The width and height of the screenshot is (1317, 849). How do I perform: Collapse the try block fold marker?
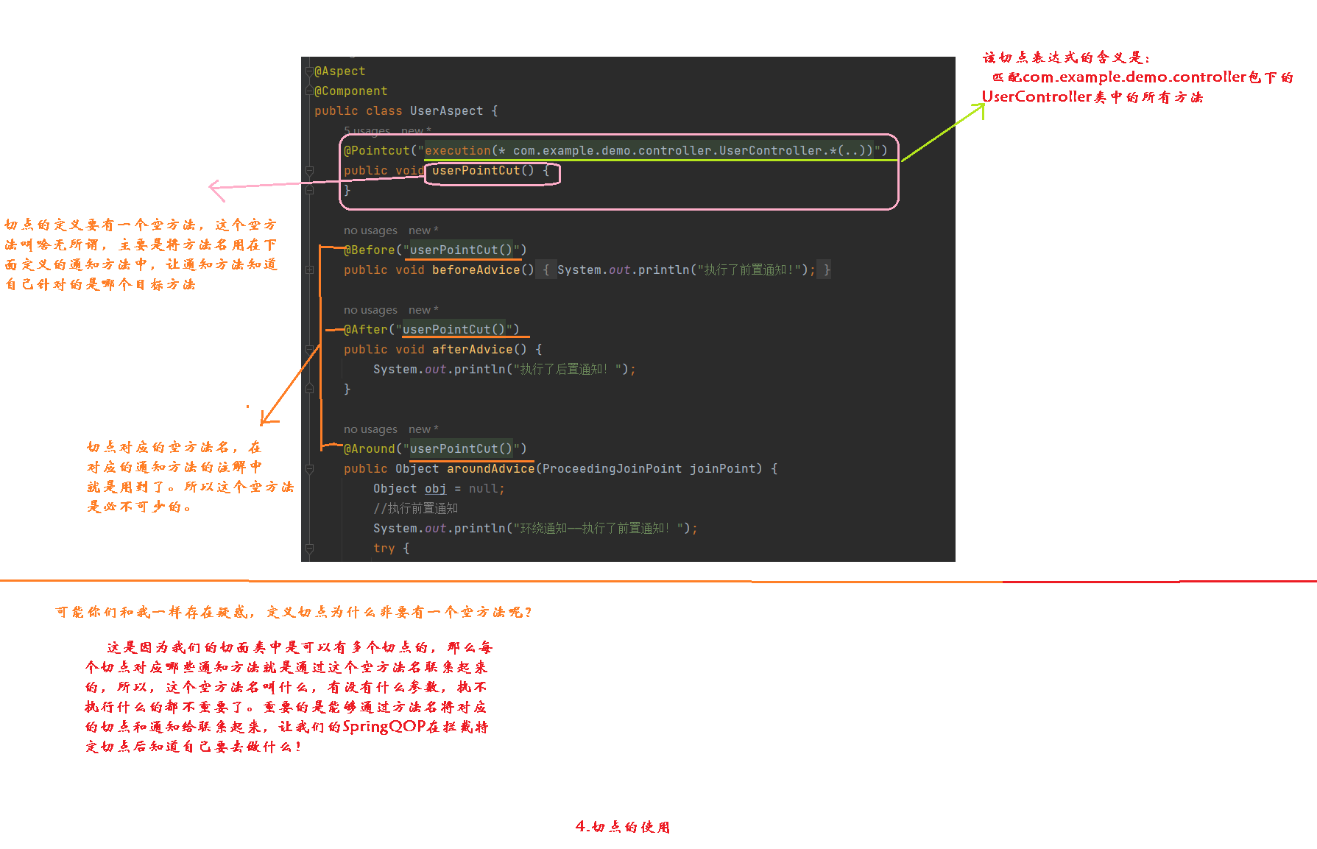(310, 549)
